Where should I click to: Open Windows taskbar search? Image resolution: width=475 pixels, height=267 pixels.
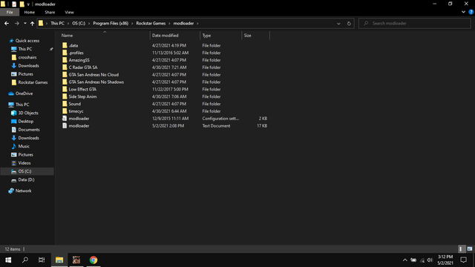pos(25,260)
